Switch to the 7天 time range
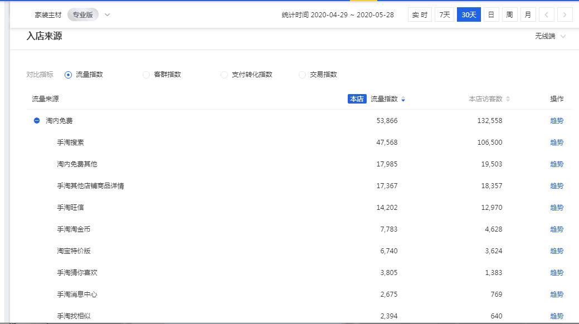579x324 pixels. pos(444,15)
